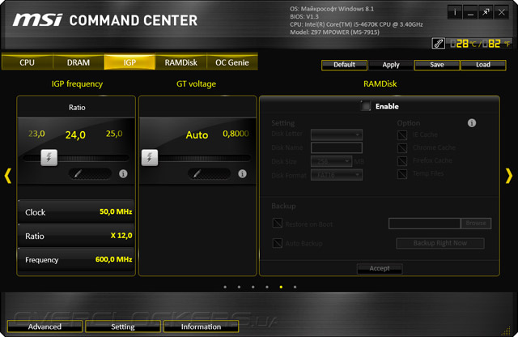
Task: Show info for IGP frequency ratio
Action: (x=123, y=173)
